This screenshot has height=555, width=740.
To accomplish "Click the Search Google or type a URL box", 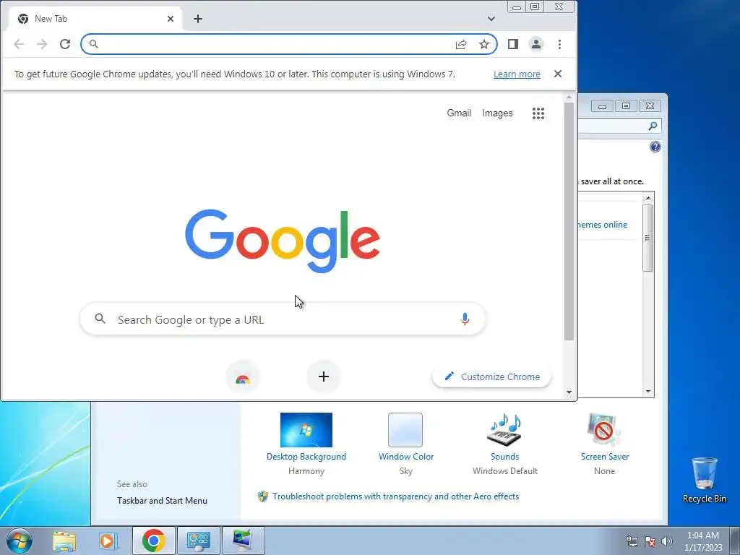I will (x=283, y=319).
